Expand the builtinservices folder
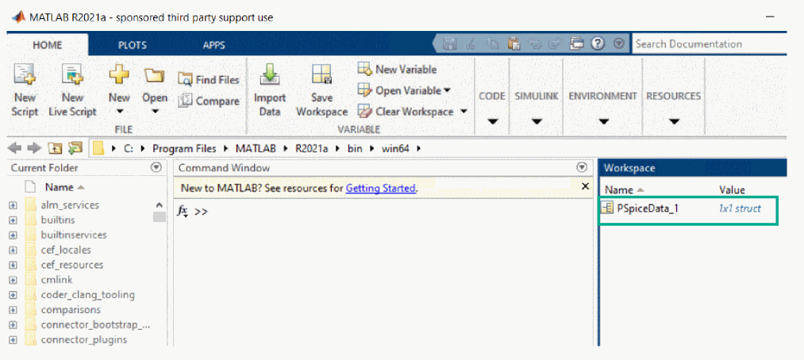 point(13,235)
